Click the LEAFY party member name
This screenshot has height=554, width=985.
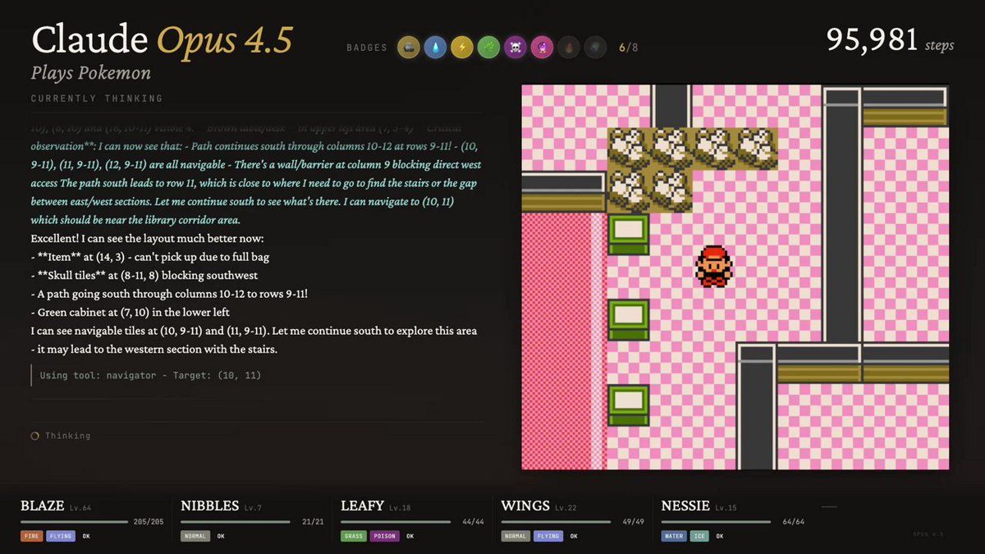[362, 506]
